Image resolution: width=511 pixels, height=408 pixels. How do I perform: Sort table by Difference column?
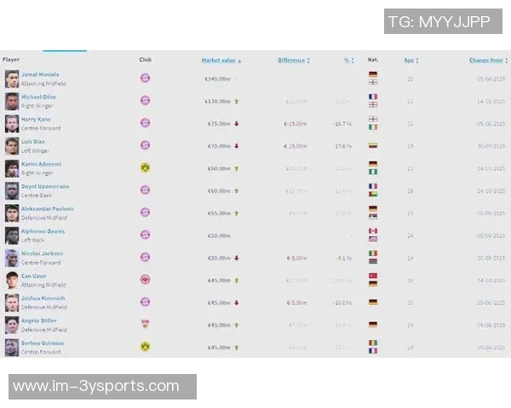click(x=292, y=60)
